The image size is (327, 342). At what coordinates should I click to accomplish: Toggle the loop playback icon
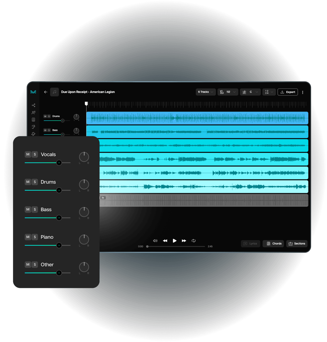(x=194, y=241)
